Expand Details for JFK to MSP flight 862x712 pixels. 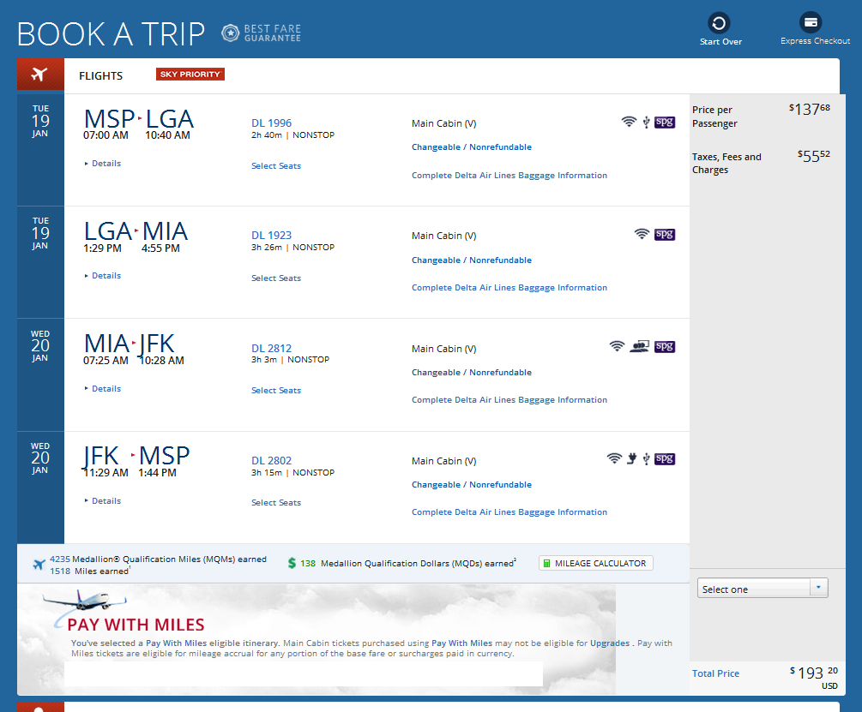103,501
